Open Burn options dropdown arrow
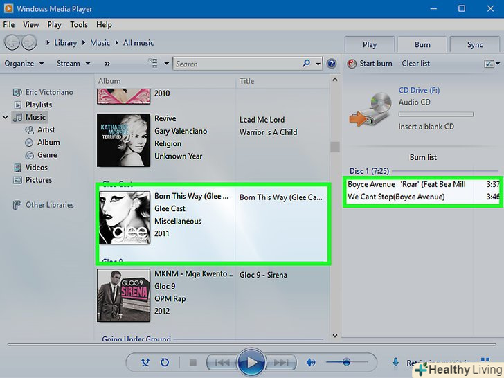The height and width of the screenshot is (378, 504). point(498,64)
